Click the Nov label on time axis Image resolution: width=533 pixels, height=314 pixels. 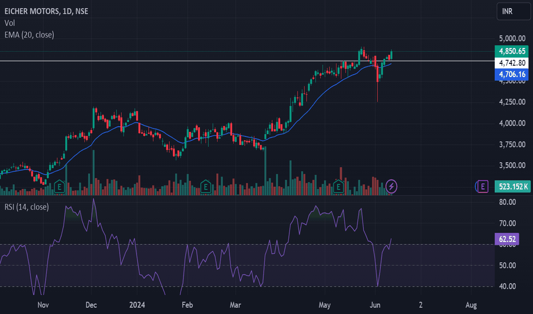(43, 305)
